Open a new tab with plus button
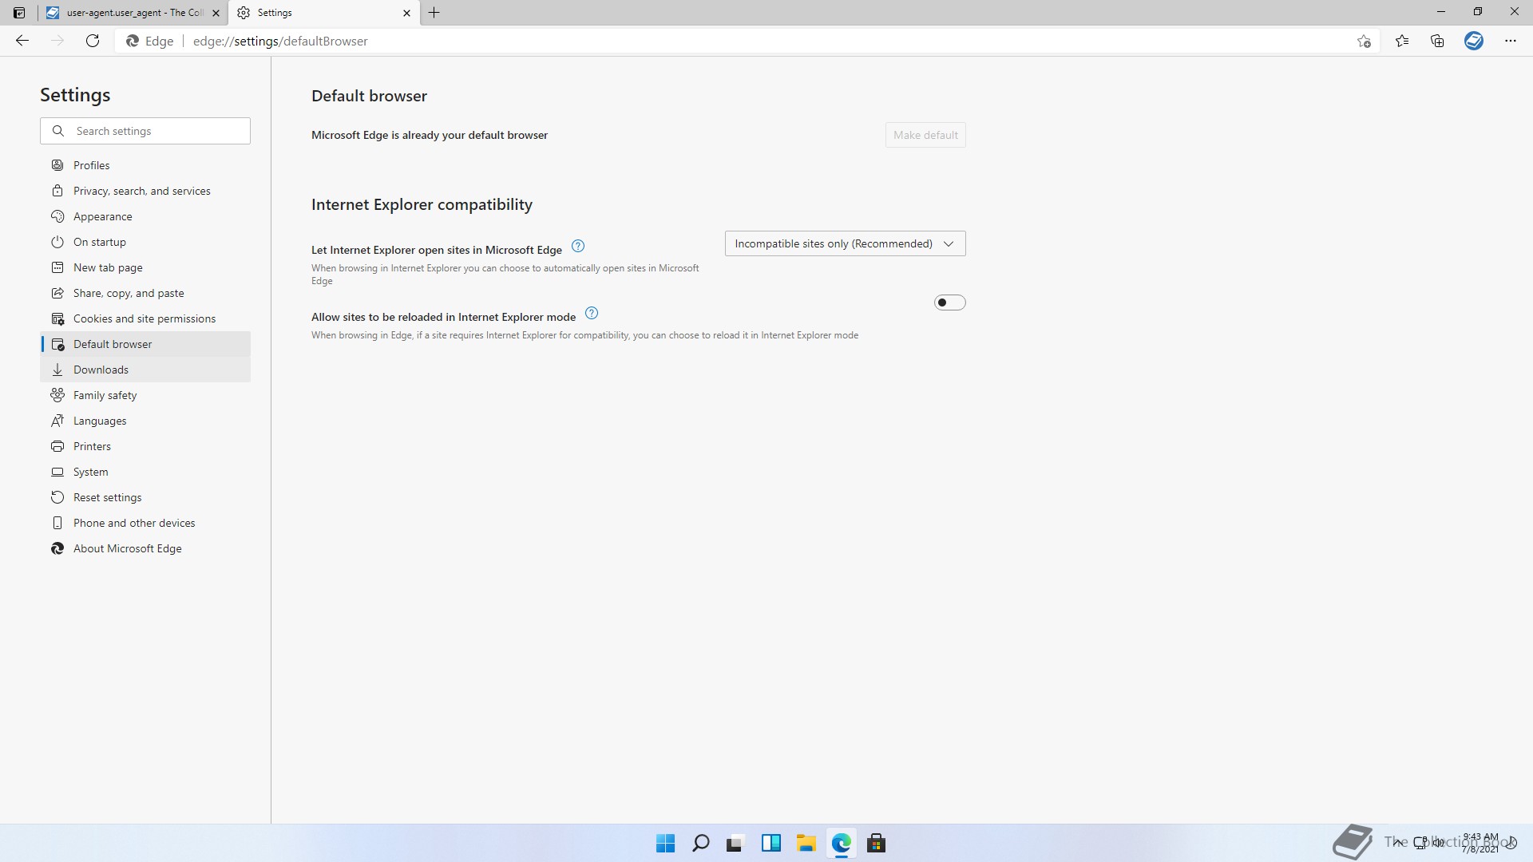Viewport: 1533px width, 862px height. pos(434,13)
